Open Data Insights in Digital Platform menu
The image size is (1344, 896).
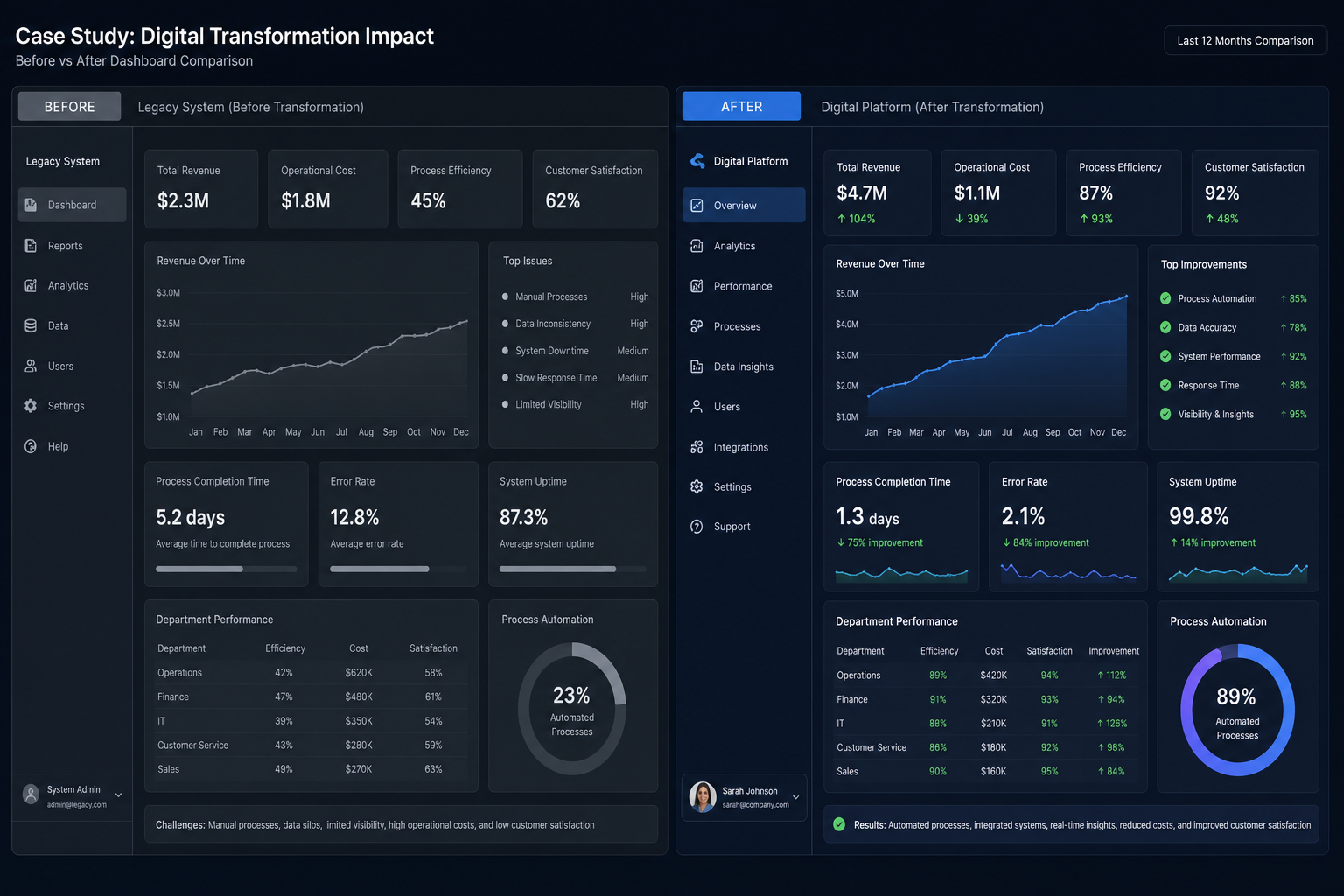coord(744,367)
